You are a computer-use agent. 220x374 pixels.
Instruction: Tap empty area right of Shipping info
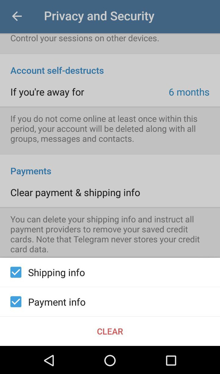tap(152, 272)
